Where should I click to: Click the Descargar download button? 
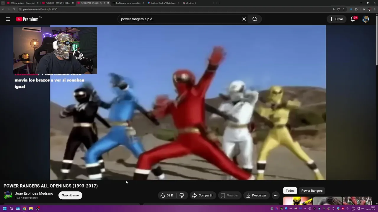[x=256, y=195]
